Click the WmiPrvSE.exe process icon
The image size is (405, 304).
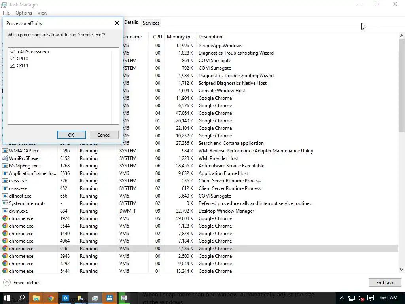click(x=5, y=158)
